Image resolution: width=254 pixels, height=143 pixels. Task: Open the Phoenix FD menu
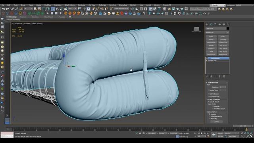[167, 5]
